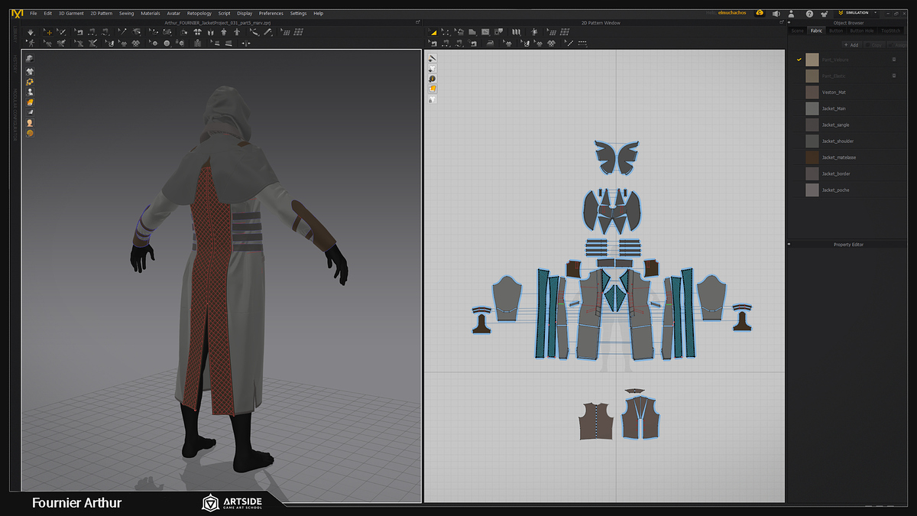917x516 pixels.
Task: Click the question mark help icon
Action: coord(809,14)
